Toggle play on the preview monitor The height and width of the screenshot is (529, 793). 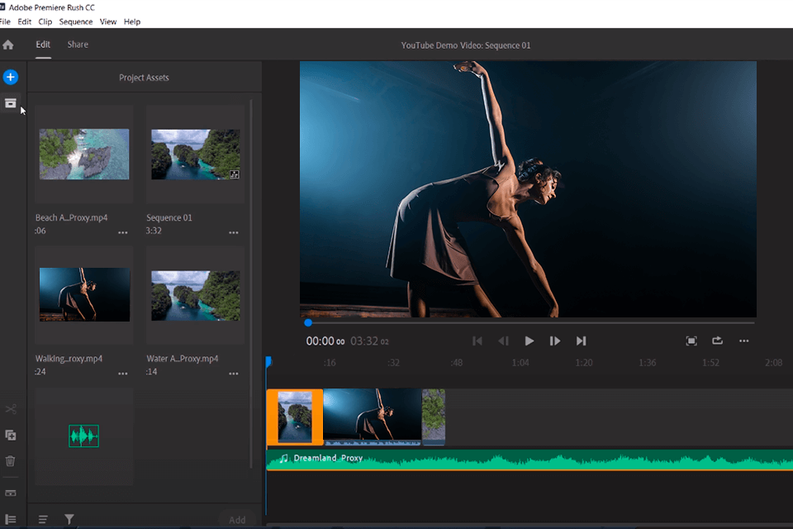[529, 340]
